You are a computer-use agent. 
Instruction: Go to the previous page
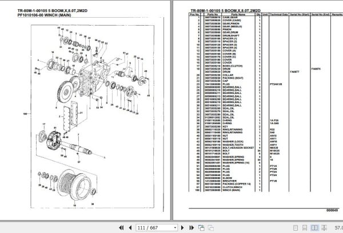tap(130, 228)
